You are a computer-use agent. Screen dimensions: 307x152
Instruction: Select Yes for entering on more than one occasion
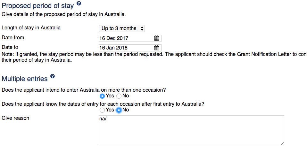[x=102, y=96]
